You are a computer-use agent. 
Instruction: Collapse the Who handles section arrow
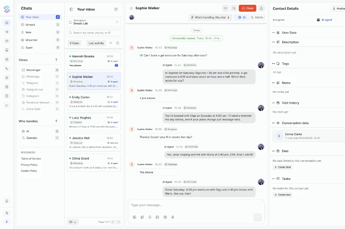(x=56, y=121)
